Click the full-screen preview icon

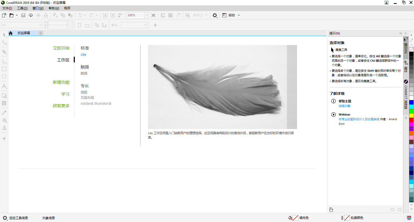[153, 15]
